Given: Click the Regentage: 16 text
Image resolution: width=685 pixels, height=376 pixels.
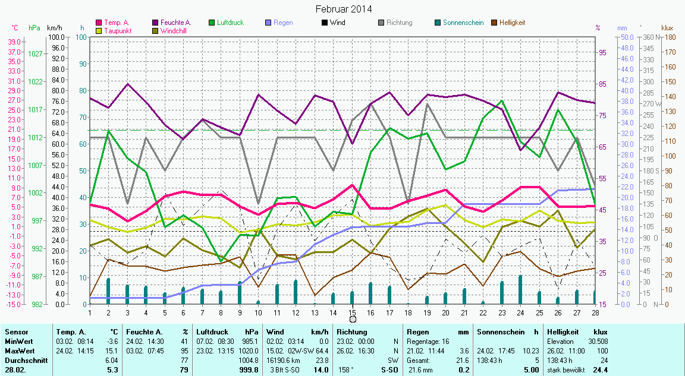Looking at the screenshot, I should tap(428, 342).
